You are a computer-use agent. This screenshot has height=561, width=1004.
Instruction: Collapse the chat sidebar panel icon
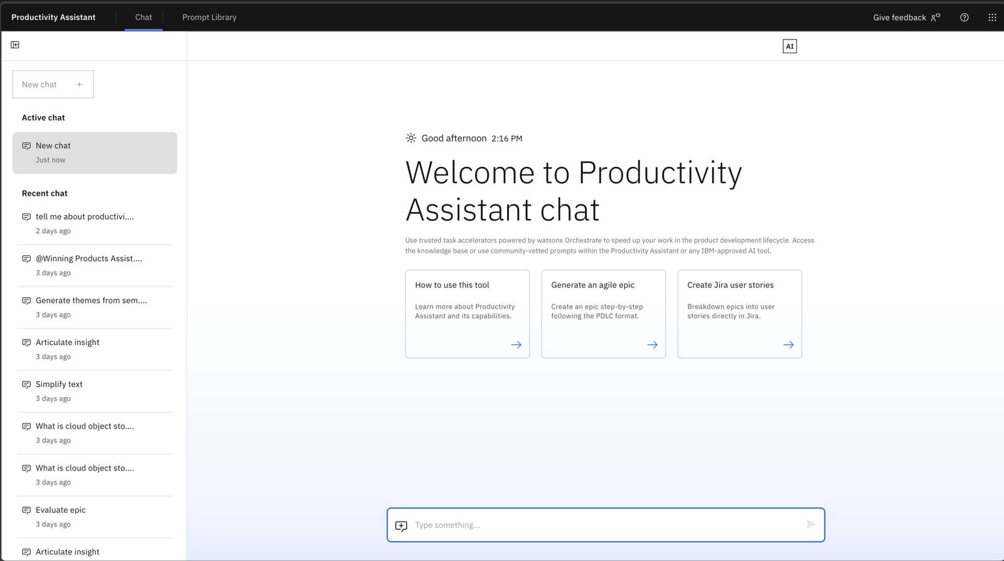pyautogui.click(x=15, y=45)
